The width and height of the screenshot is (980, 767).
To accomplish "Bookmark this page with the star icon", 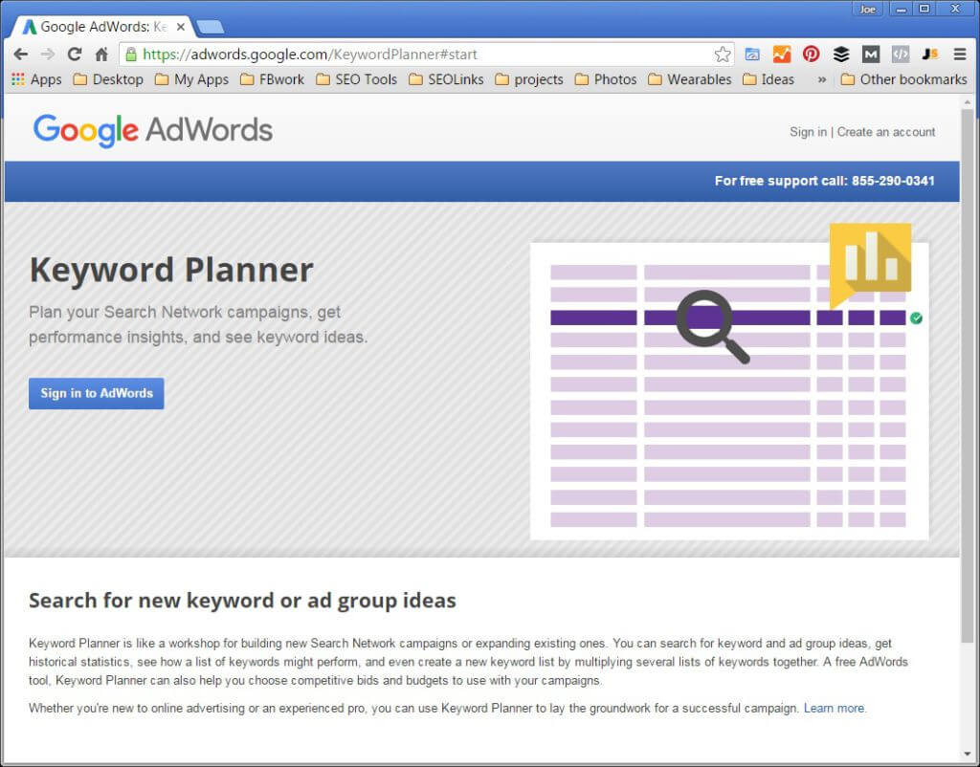I will (x=723, y=55).
